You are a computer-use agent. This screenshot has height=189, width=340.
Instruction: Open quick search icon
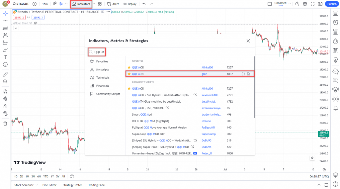(x=297, y=4)
